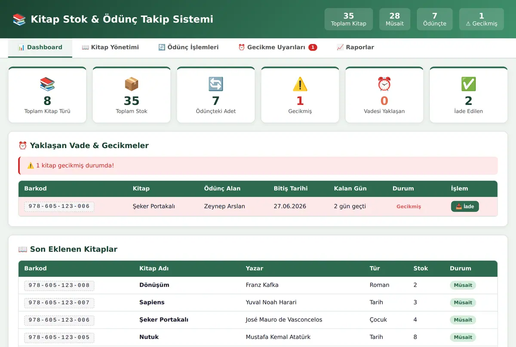
Task: Click the Çocuk genre cell
Action: [378, 319]
